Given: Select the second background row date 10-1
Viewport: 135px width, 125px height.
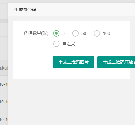Looking at the screenshot, I should (x=4, y=102).
